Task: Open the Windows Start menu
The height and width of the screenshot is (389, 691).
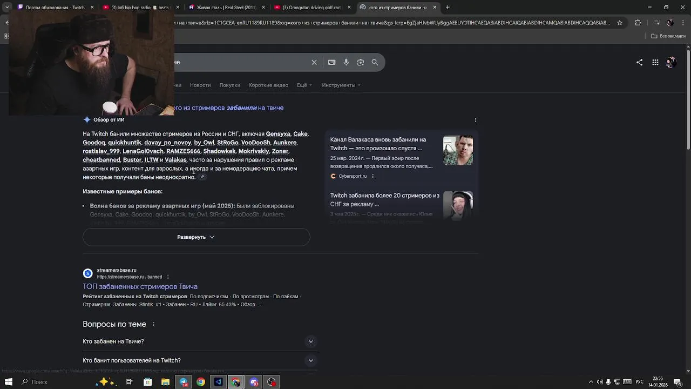Action: click(8, 382)
